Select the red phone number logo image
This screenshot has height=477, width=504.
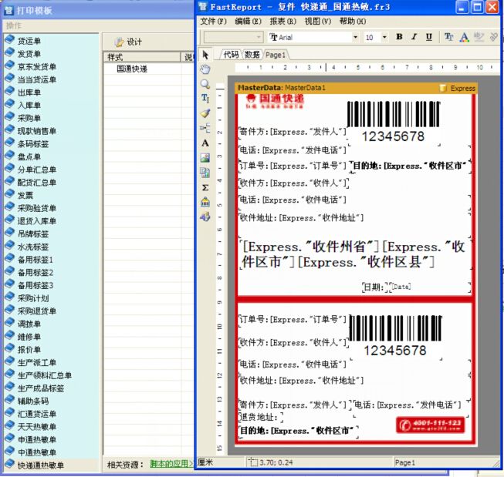pyautogui.click(x=431, y=425)
